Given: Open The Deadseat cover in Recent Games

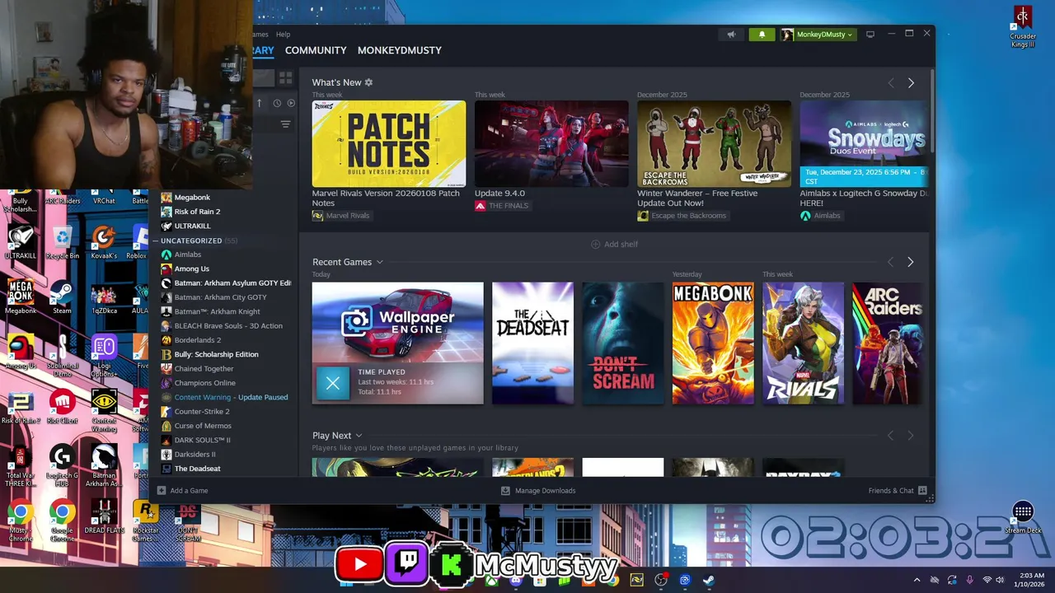Looking at the screenshot, I should 532,343.
